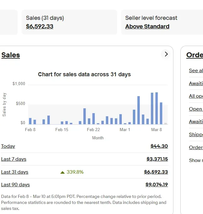Open the Last 31 days link
The image size is (203, 214).
point(14,172)
